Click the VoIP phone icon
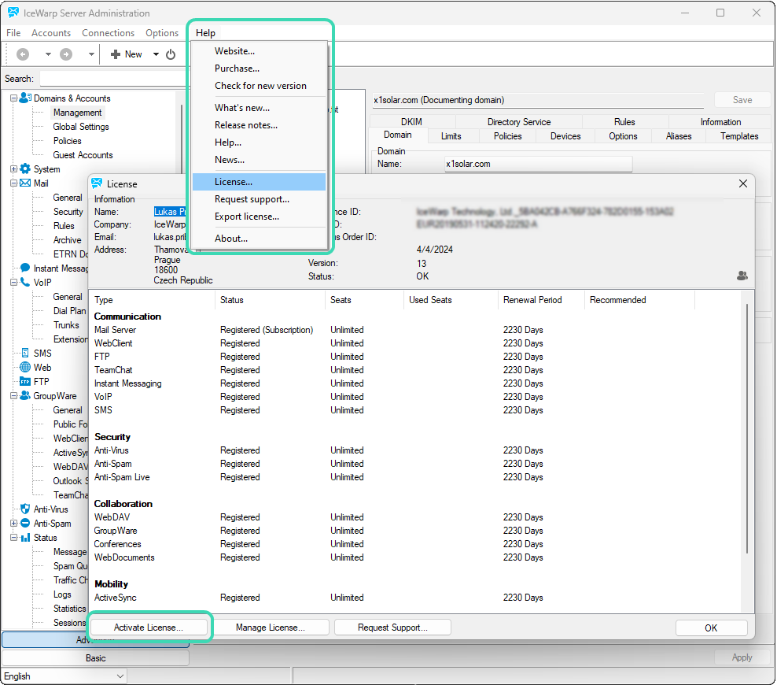The height and width of the screenshot is (685, 777). (x=25, y=282)
